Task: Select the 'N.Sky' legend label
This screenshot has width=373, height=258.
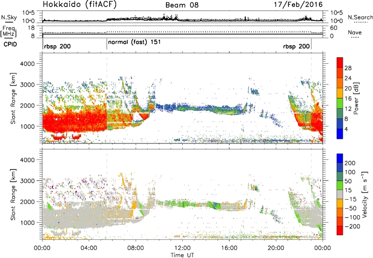Action: tap(9, 17)
